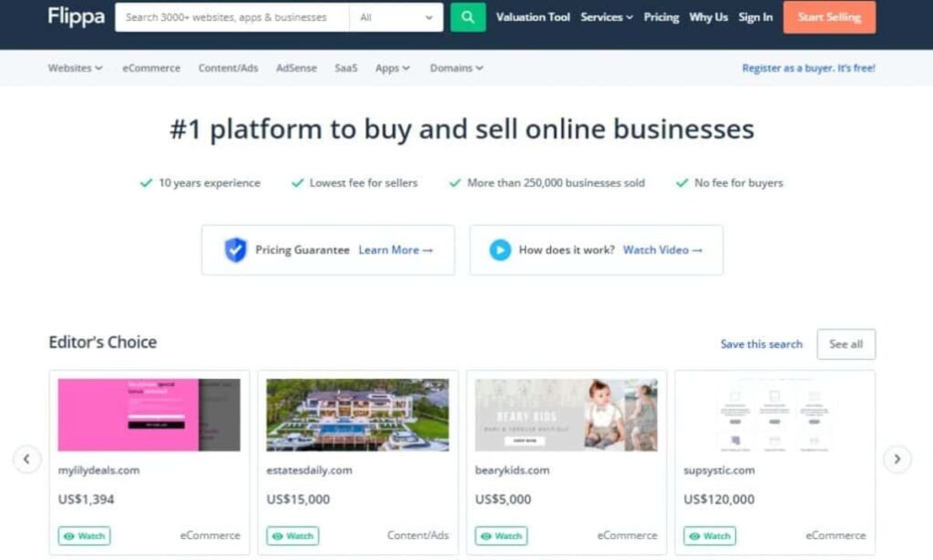The width and height of the screenshot is (933, 560).
Task: Toggle Watch on supsystic.com listing
Action: pyautogui.click(x=710, y=535)
